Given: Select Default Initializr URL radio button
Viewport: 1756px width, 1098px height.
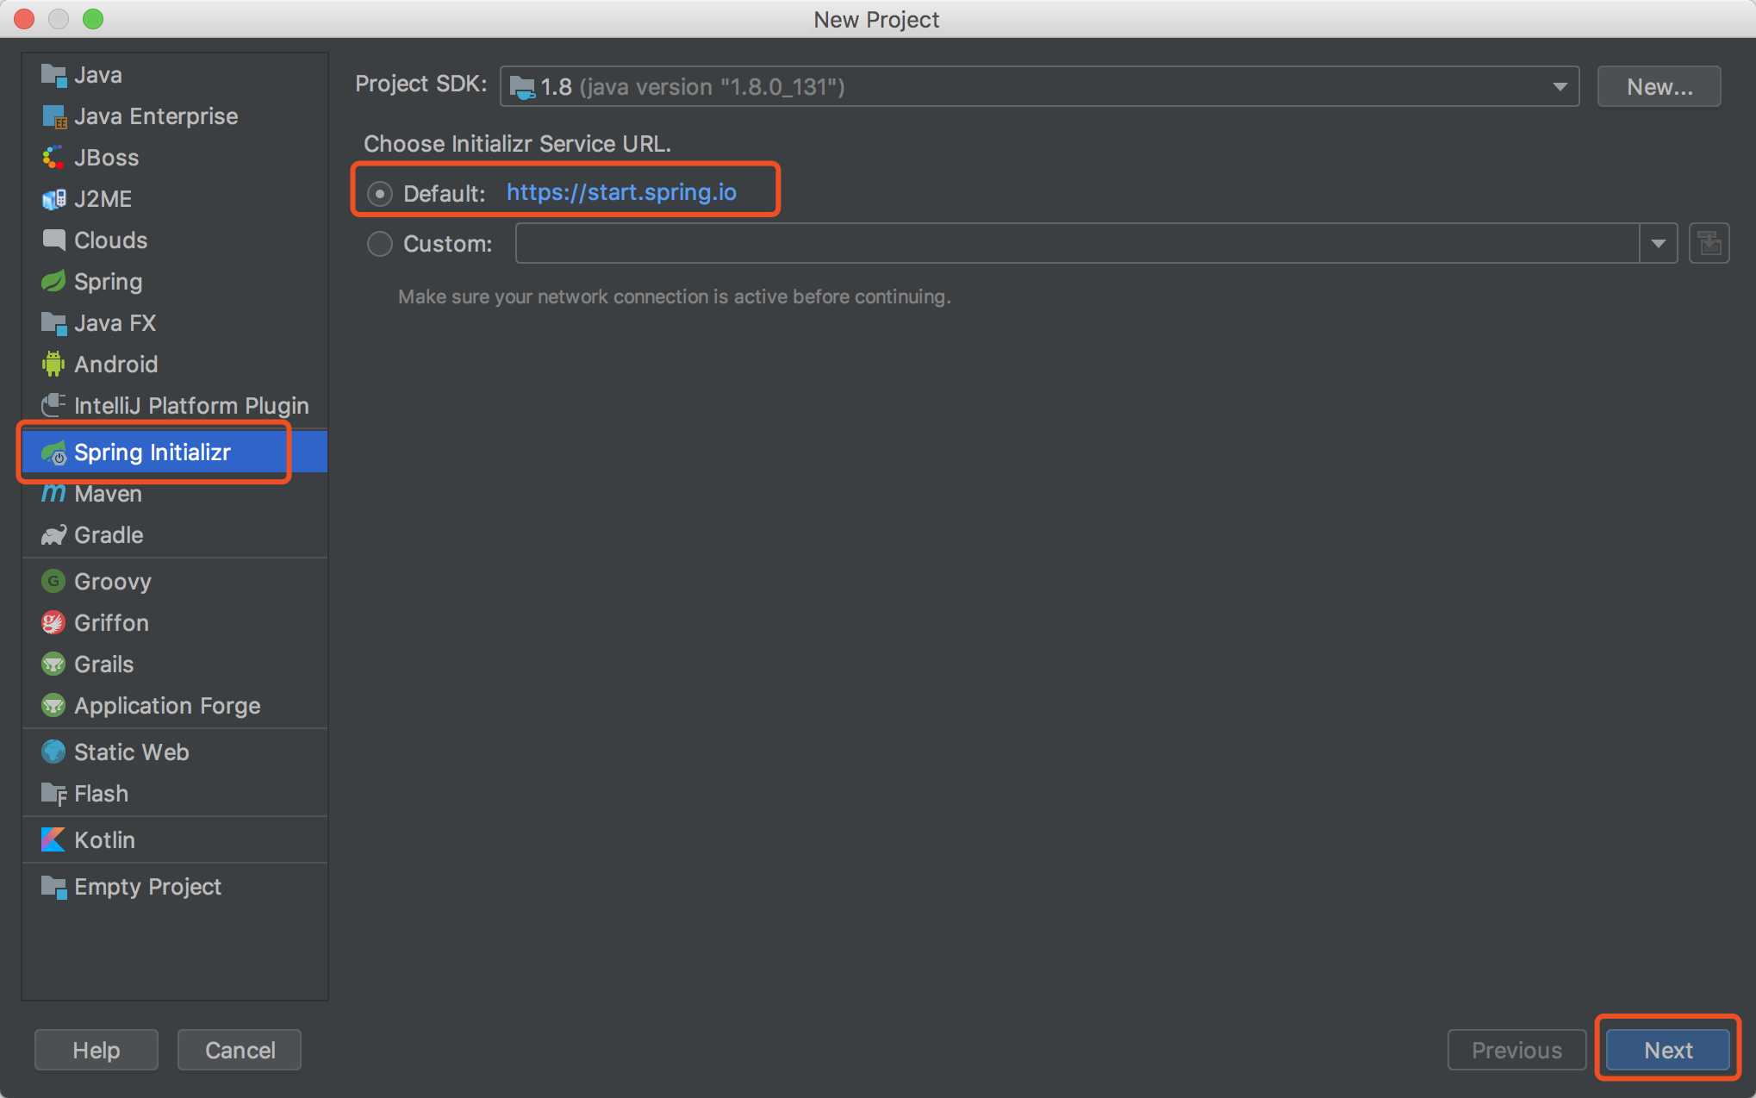Looking at the screenshot, I should (x=378, y=194).
